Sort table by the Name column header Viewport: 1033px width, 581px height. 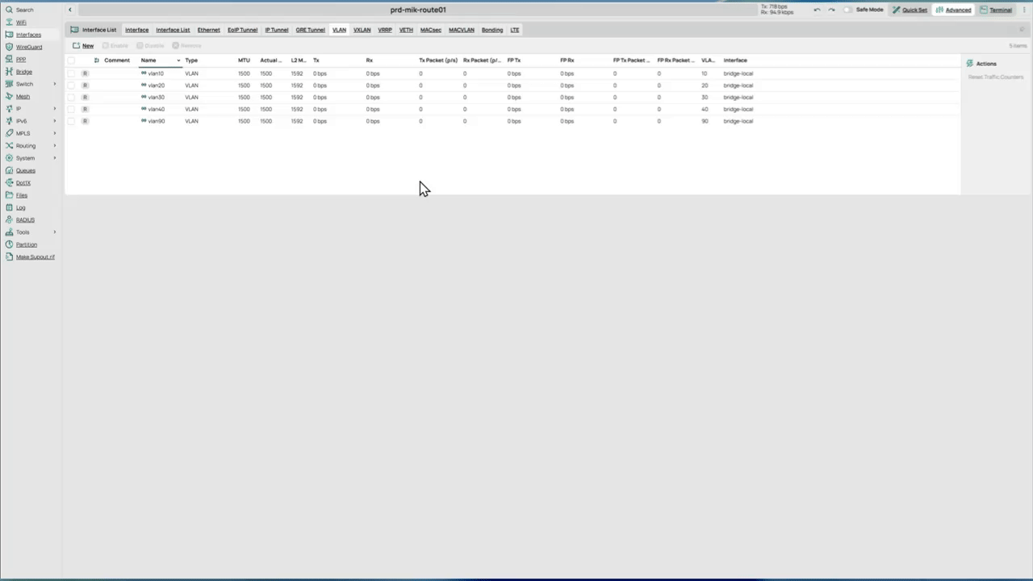(x=148, y=61)
